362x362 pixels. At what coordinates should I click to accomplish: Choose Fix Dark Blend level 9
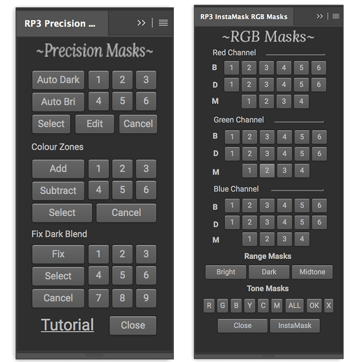tap(146, 298)
